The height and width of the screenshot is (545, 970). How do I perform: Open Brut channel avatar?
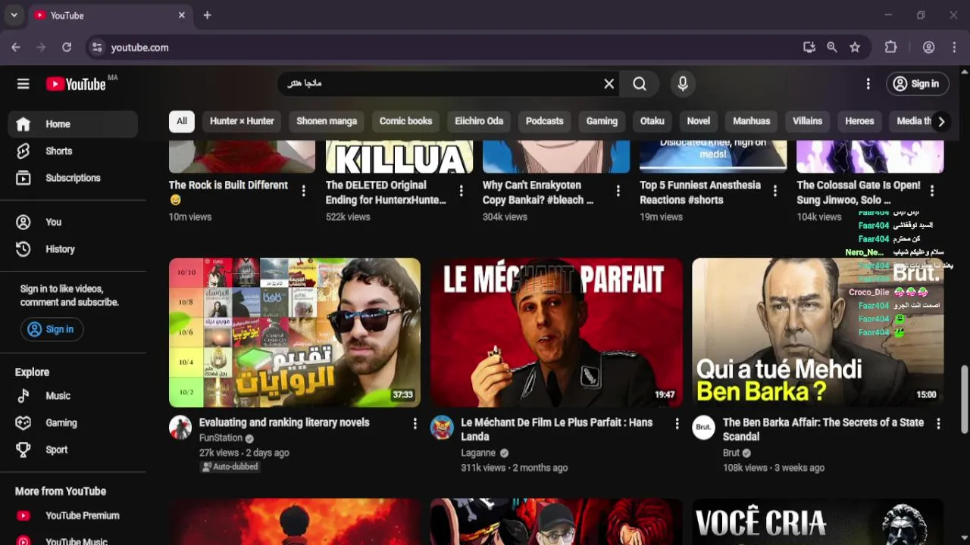coord(703,427)
